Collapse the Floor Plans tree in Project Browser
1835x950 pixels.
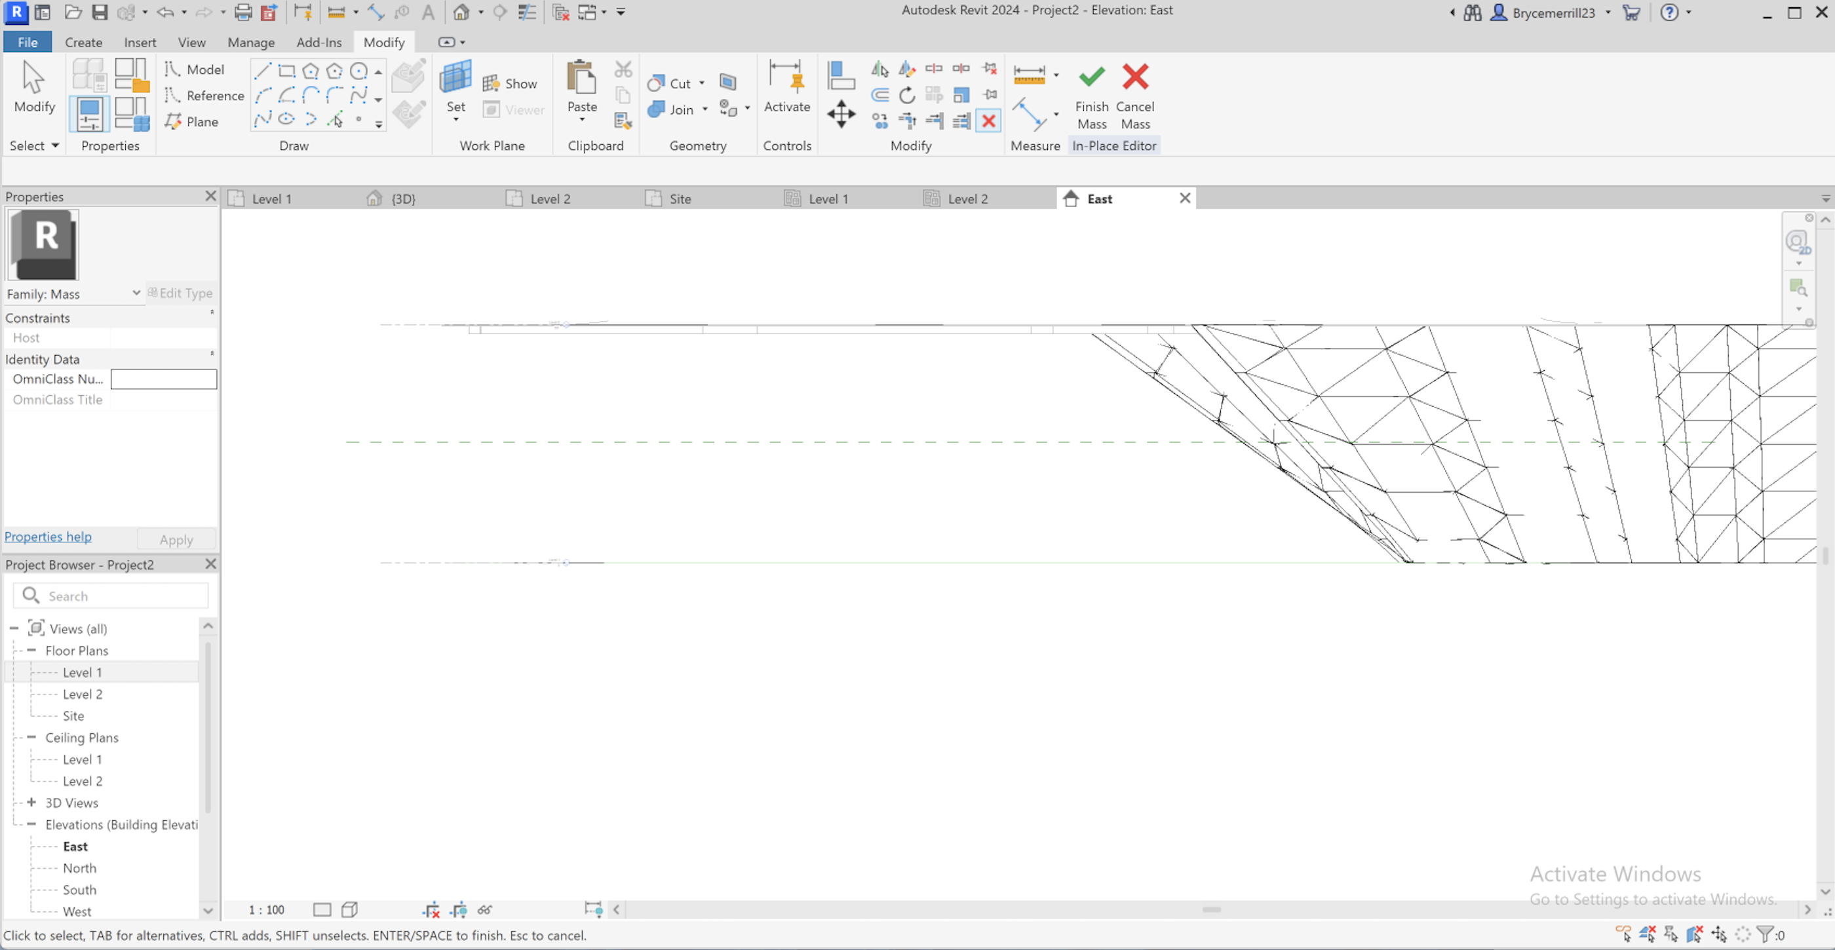pyautogui.click(x=31, y=650)
